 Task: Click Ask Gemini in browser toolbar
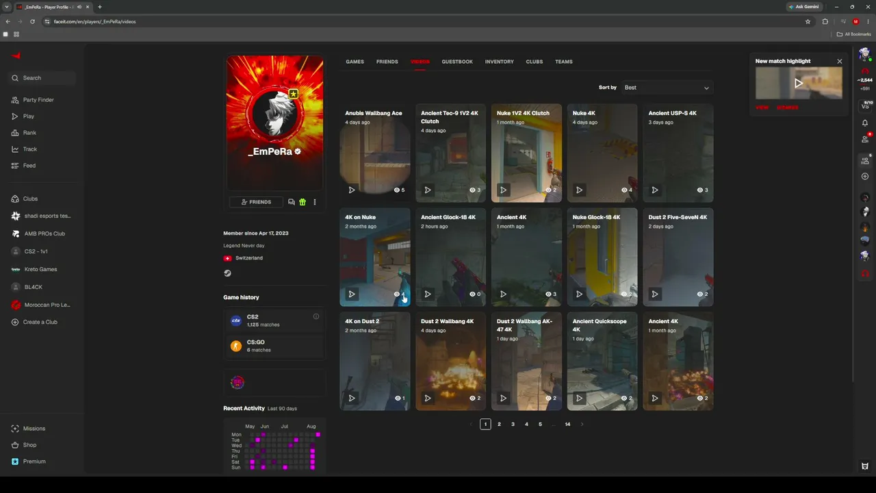pos(806,7)
